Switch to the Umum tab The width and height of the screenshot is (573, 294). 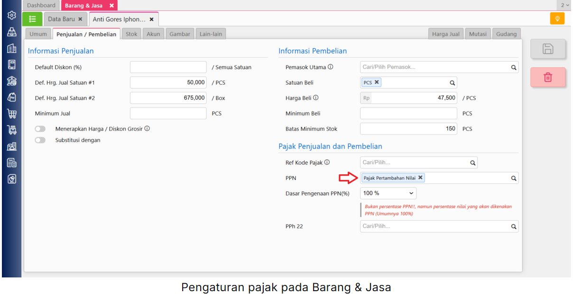point(38,34)
